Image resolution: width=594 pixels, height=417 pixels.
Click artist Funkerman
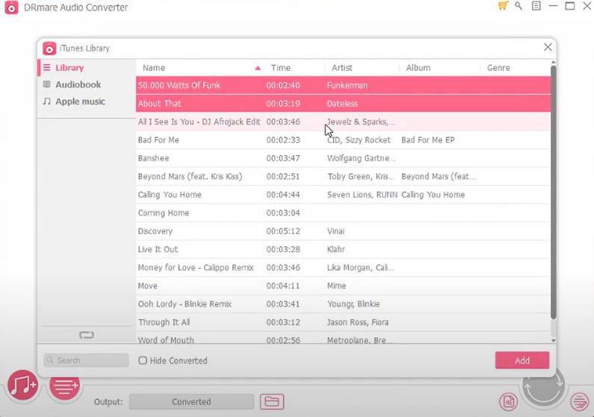(347, 85)
